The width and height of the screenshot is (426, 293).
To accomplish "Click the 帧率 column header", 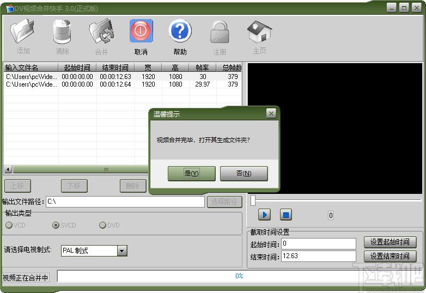I will (203, 68).
